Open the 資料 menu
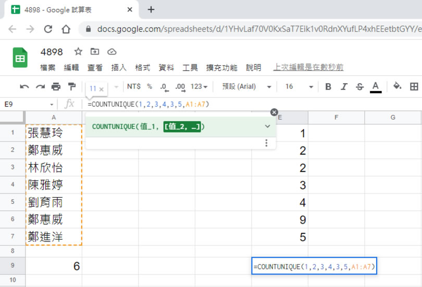 click(x=166, y=68)
